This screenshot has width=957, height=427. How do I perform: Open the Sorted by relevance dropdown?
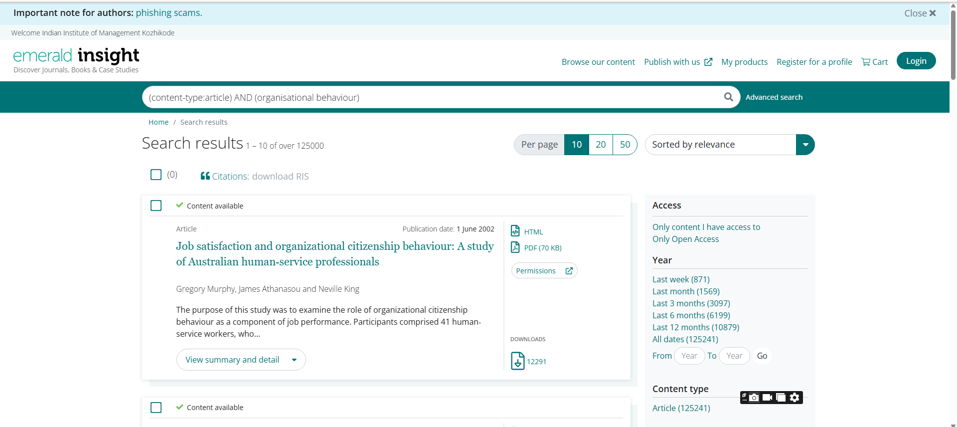(805, 145)
